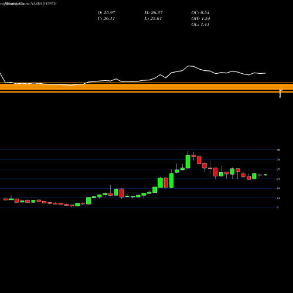Click the 19 price axis label

[278, 188]
